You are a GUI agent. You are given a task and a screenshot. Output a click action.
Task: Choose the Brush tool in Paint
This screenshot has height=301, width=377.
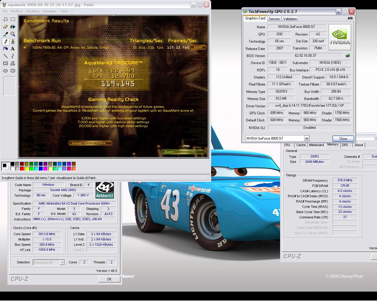coord(13,41)
